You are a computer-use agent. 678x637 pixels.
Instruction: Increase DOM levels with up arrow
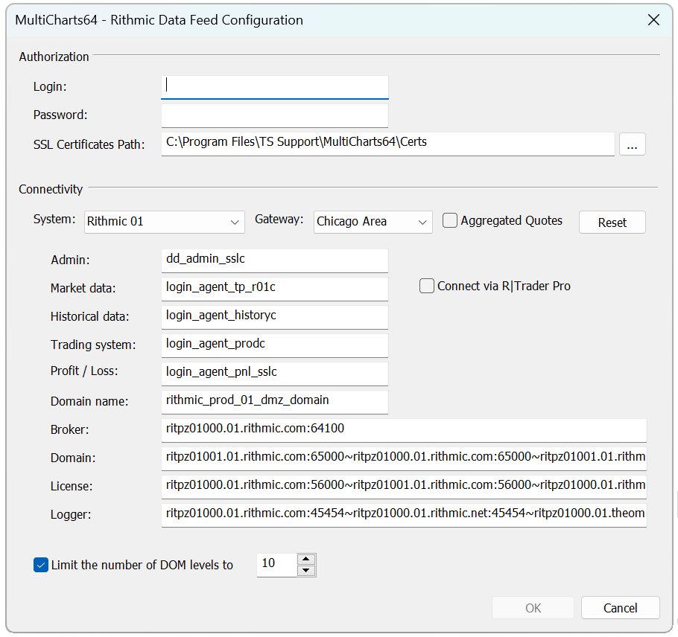click(306, 559)
